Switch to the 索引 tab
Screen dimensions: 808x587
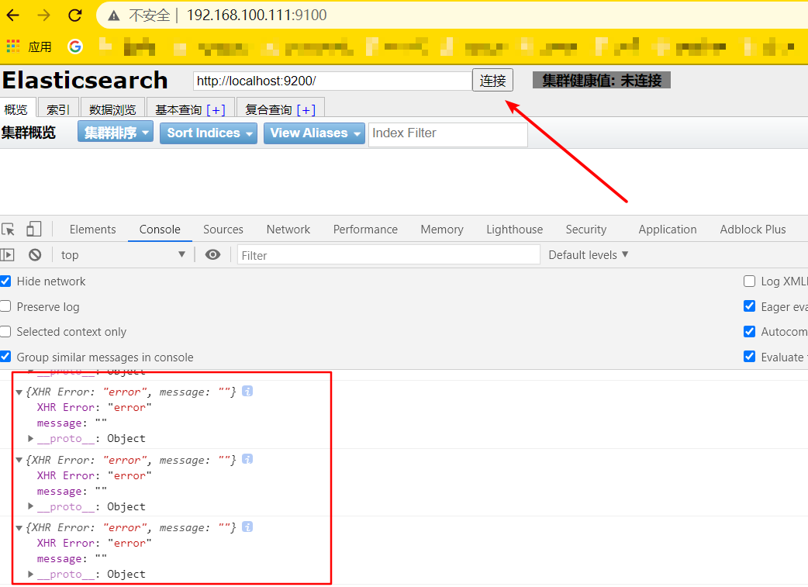point(57,109)
